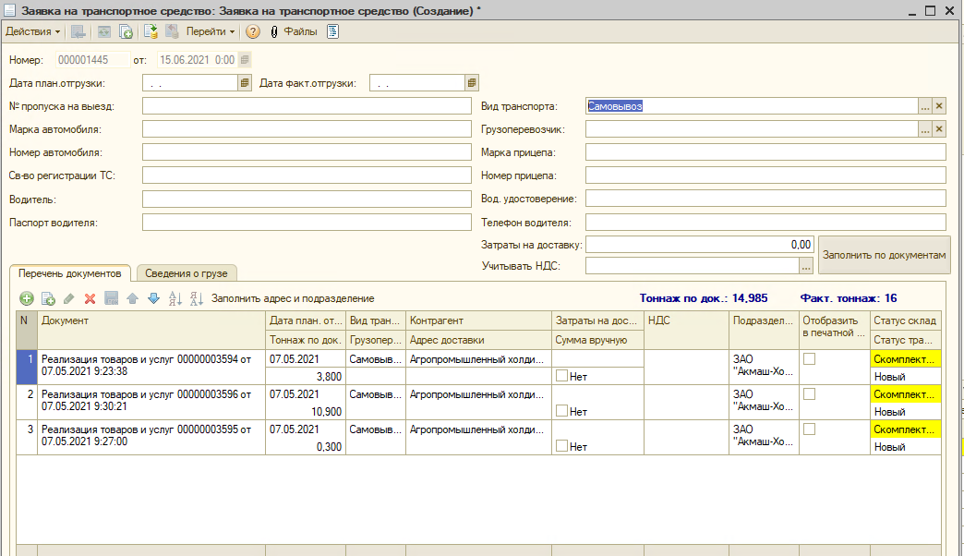
Task: Open selection for Вид транспорта via ellipsis
Action: pos(925,106)
